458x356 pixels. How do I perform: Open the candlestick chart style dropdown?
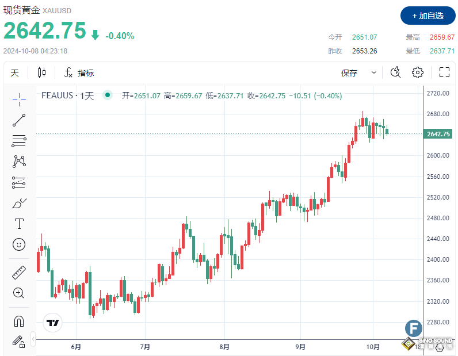point(41,72)
